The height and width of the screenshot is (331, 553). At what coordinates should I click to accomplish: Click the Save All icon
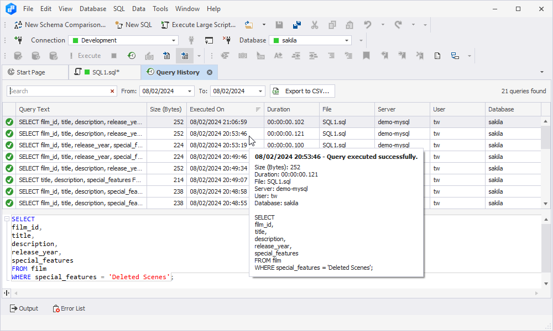(297, 25)
